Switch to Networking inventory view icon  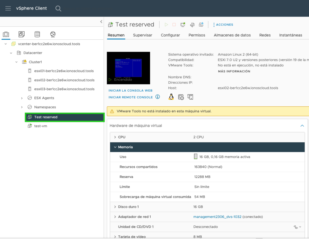(53, 34)
